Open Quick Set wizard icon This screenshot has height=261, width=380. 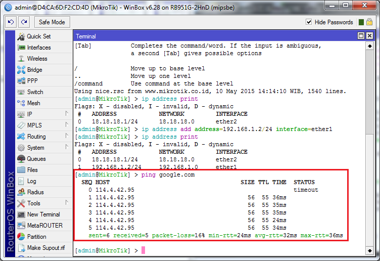click(21, 36)
